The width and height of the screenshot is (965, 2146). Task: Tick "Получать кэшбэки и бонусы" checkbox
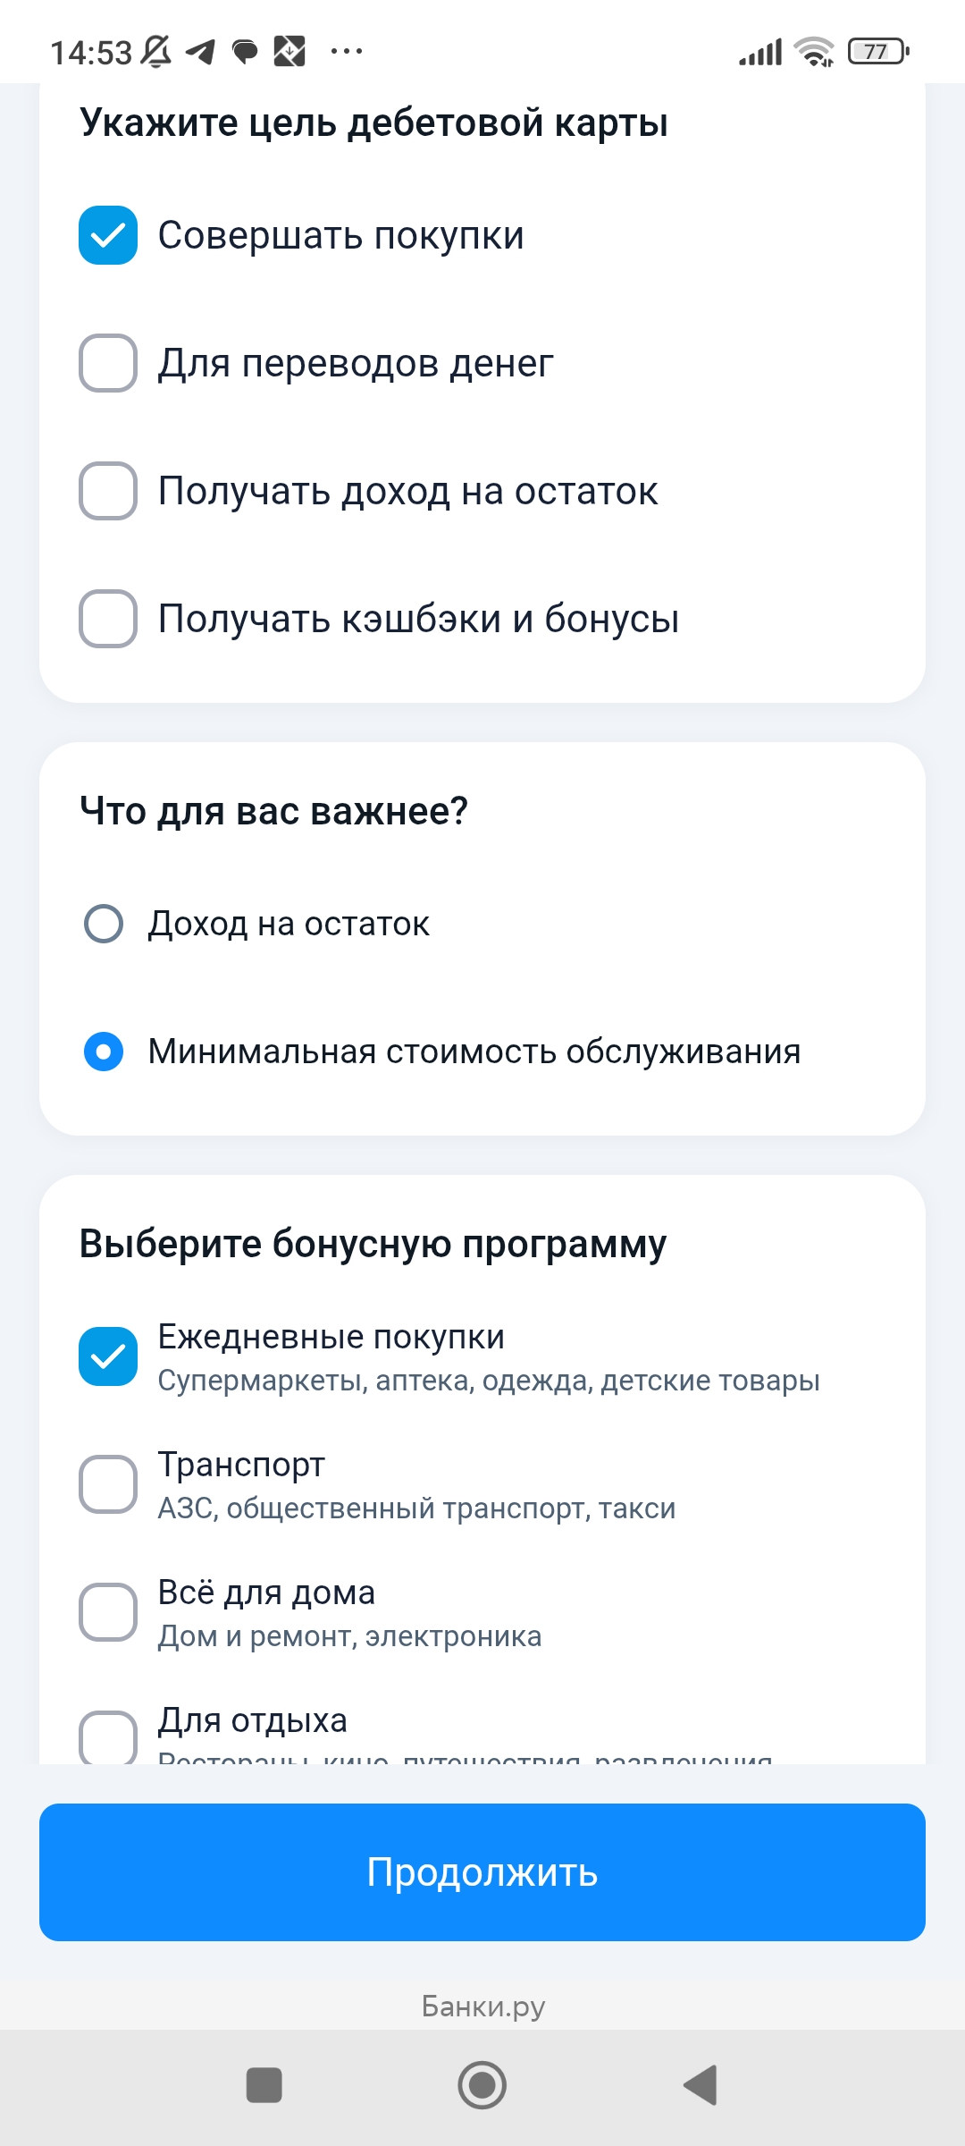tap(108, 619)
